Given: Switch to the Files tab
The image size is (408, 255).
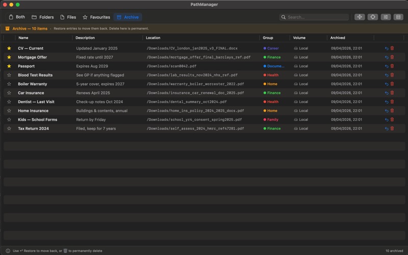Looking at the screenshot, I should pyautogui.click(x=68, y=17).
